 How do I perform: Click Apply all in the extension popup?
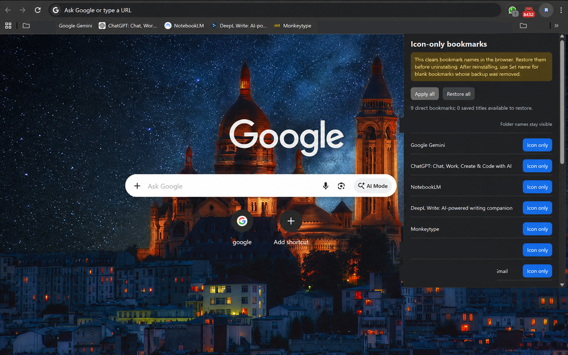(425, 94)
